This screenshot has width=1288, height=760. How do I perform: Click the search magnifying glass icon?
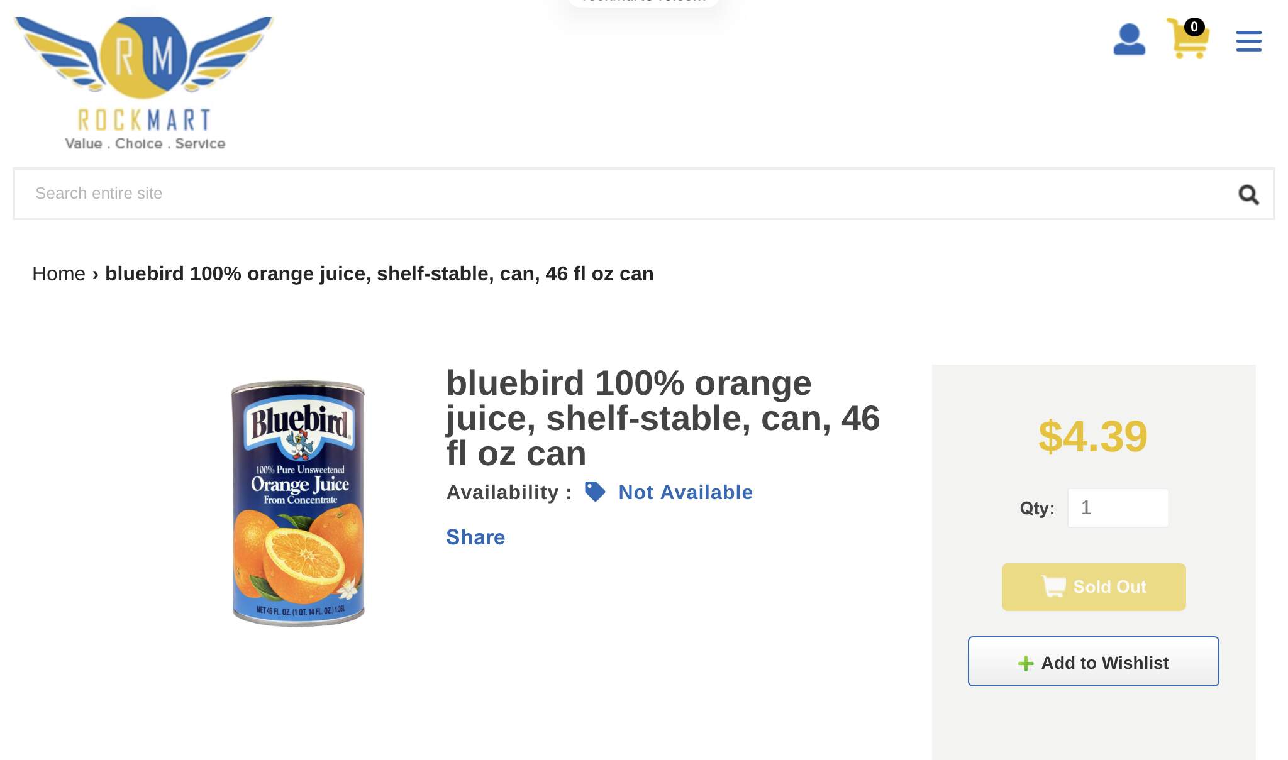click(1248, 195)
